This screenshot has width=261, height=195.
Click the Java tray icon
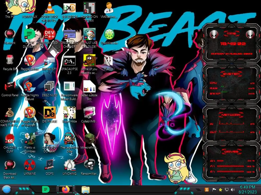coord(207,189)
